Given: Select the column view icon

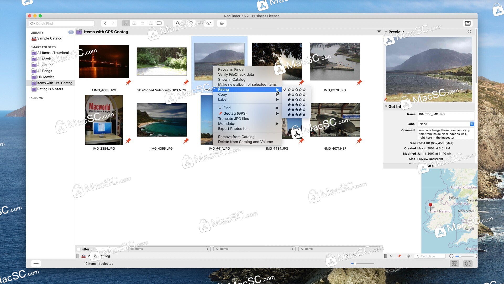Looking at the screenshot, I should [142, 23].
